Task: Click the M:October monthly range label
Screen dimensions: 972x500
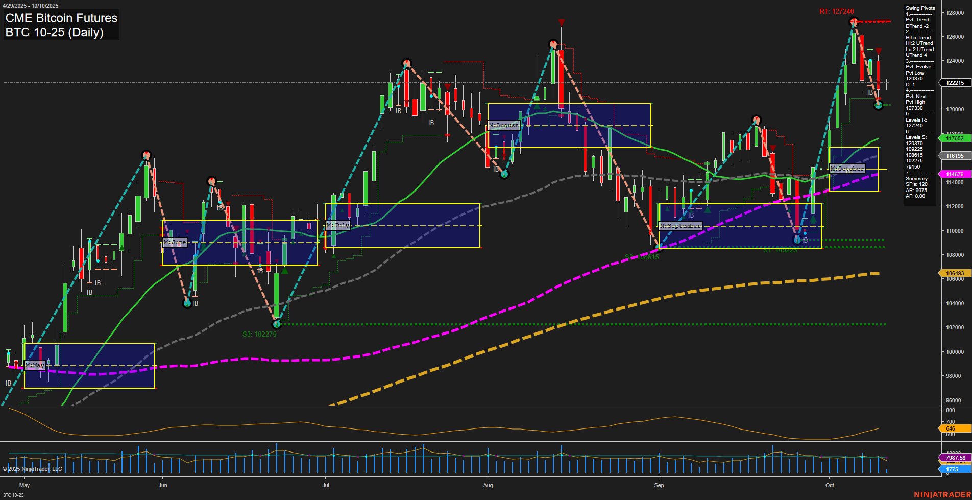Action: click(x=847, y=169)
